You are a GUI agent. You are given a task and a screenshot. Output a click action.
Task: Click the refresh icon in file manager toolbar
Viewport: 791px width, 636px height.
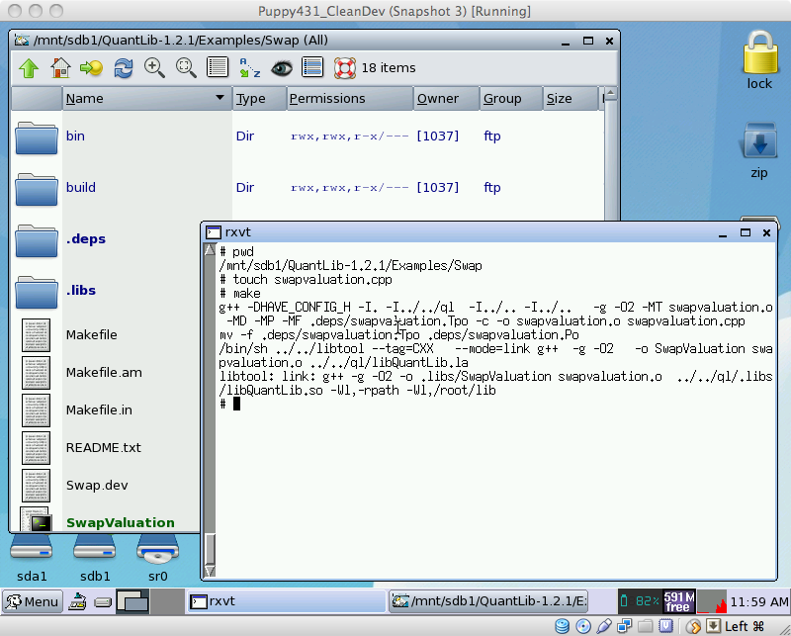coord(124,68)
